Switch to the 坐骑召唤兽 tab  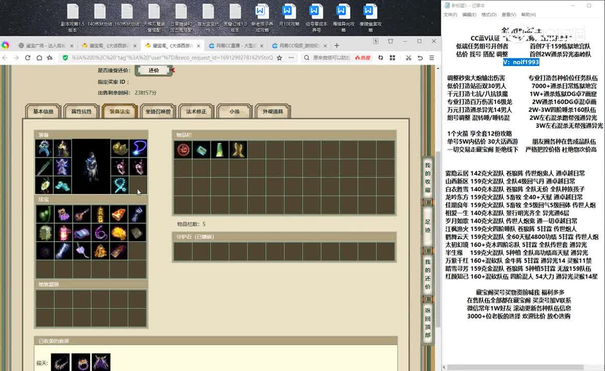[158, 111]
